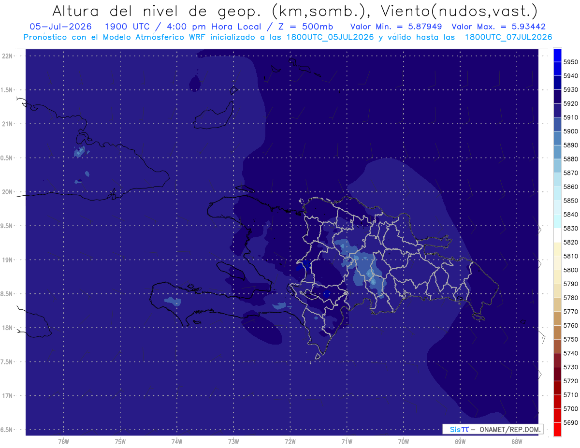Click the legend value '5690'

point(570,422)
